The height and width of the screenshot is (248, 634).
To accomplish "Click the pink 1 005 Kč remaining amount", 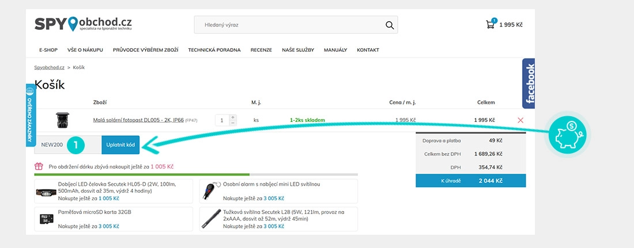I will [x=162, y=166].
